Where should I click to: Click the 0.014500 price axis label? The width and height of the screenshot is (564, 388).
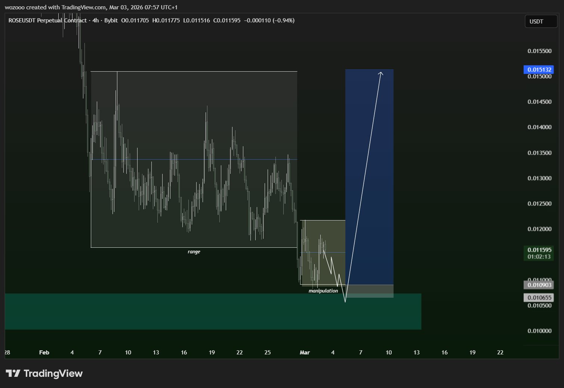point(539,102)
